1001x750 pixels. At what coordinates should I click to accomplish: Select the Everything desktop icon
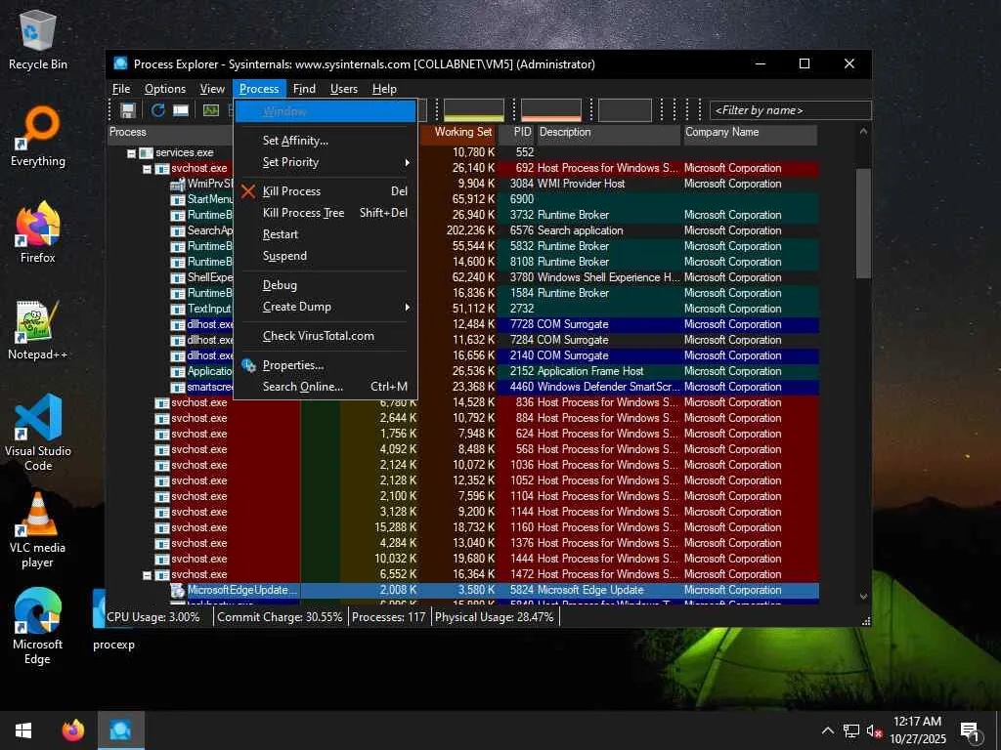coord(38,136)
